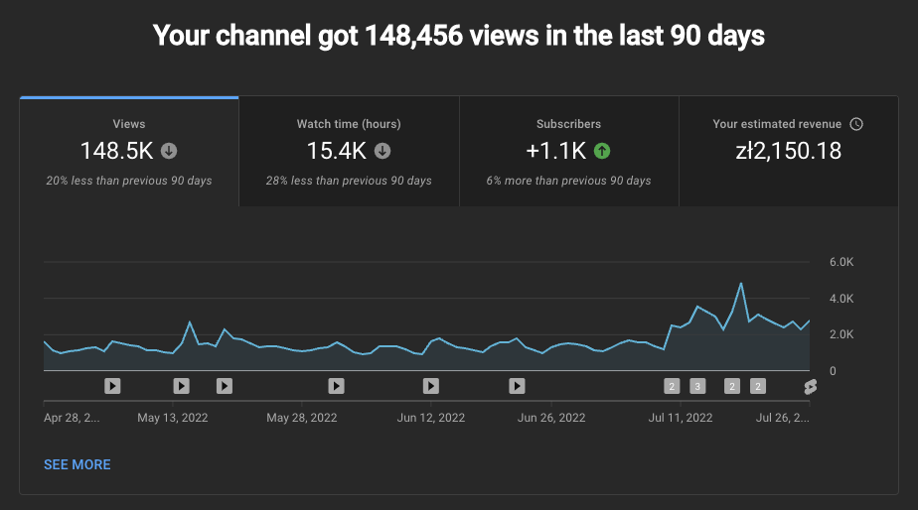Viewport: 918px width, 510px height.
Task: Click the SEE MORE link
Action: [x=77, y=464]
